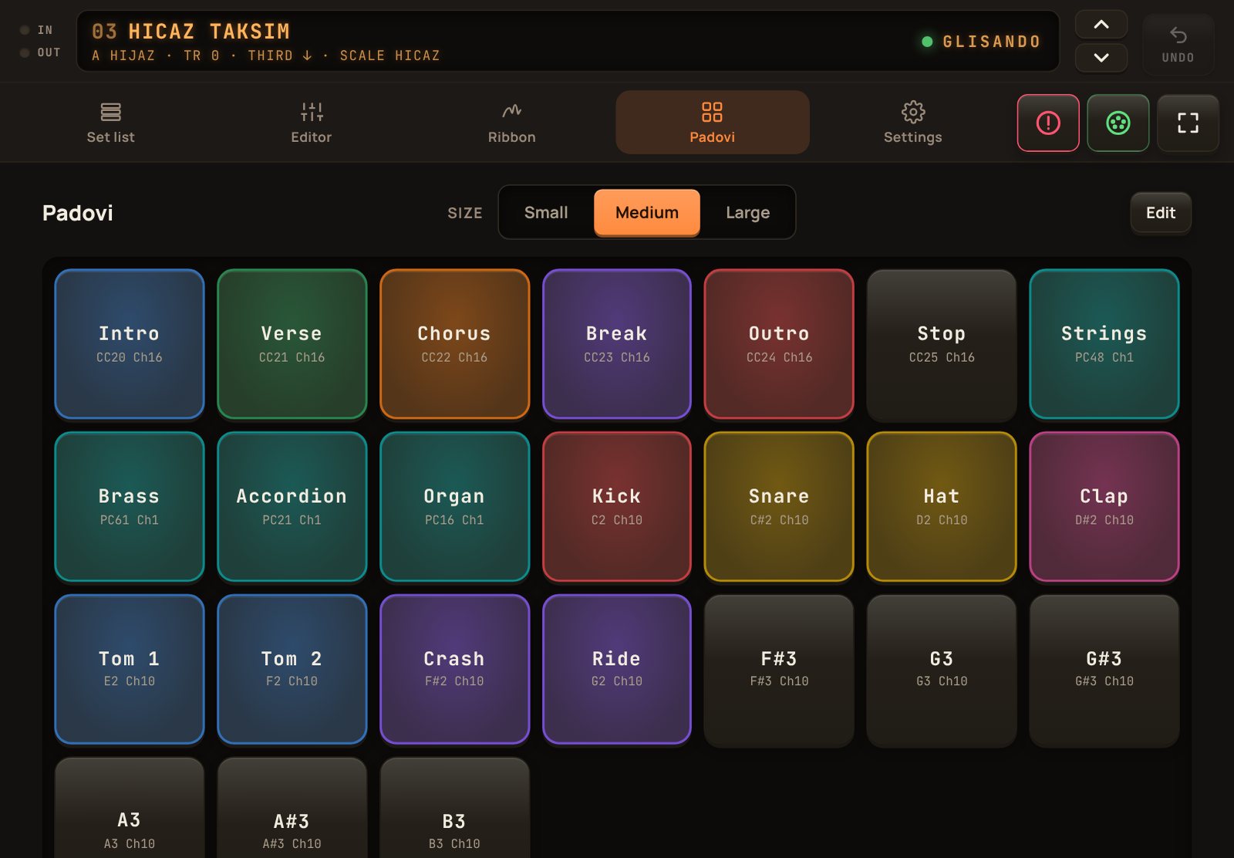This screenshot has width=1234, height=858.
Task: Trigger the Intro pad
Action: 130,344
